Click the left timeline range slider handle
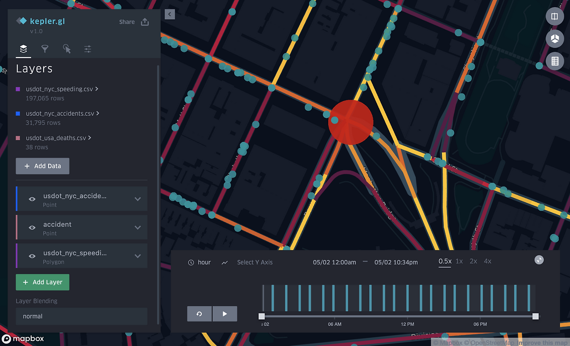Image resolution: width=570 pixels, height=346 pixels. [x=261, y=316]
